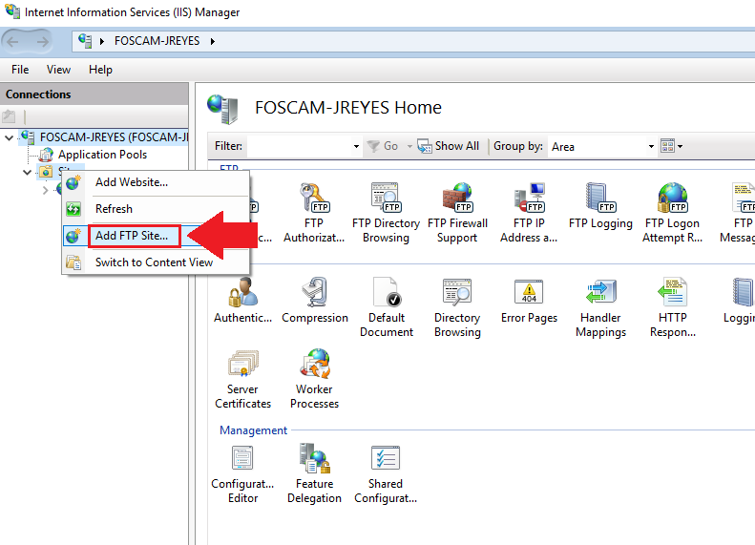The image size is (755, 545).
Task: Expand the breadcrumb arrow before FOSCAM-JREYES
Action: [x=102, y=41]
